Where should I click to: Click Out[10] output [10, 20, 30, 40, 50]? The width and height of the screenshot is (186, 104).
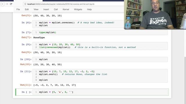pos(47,64)
